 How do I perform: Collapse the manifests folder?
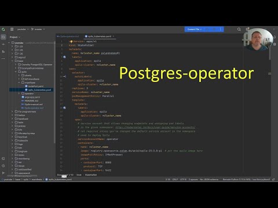click(19, 83)
